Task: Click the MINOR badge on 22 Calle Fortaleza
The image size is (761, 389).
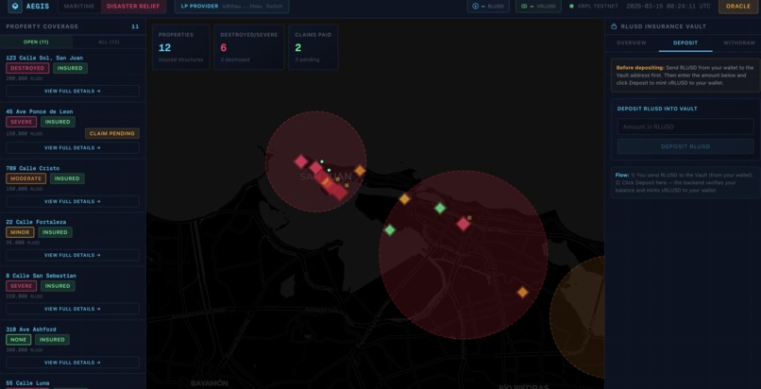Action: [20, 232]
